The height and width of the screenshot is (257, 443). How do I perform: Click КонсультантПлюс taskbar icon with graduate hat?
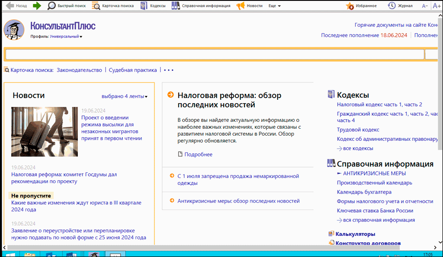click(94, 255)
